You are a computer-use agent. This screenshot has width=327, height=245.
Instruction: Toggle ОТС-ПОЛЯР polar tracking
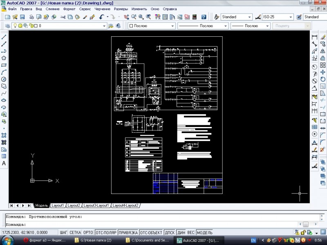pos(106,232)
